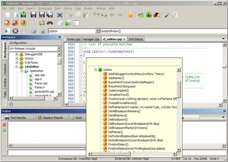Select the Explorer vertical side tab

pyautogui.click(x=5, y=68)
